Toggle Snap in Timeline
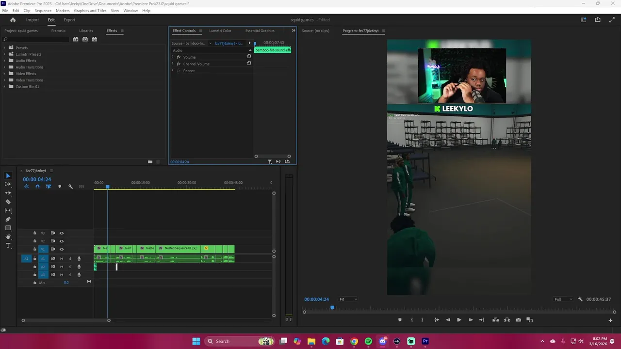The width and height of the screenshot is (621, 349). [37, 187]
